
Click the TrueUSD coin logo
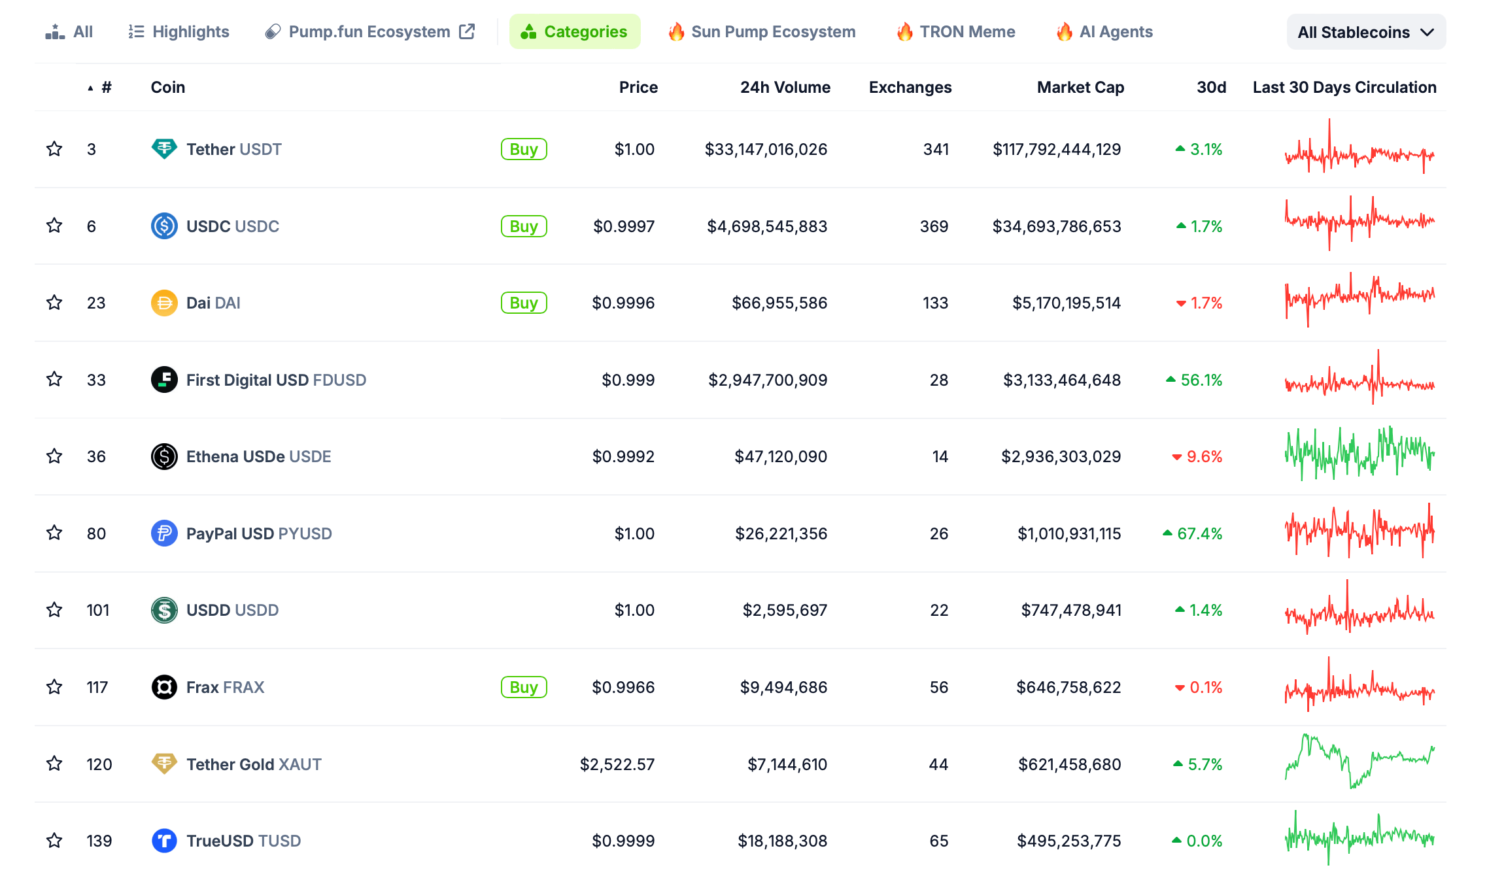(x=164, y=841)
